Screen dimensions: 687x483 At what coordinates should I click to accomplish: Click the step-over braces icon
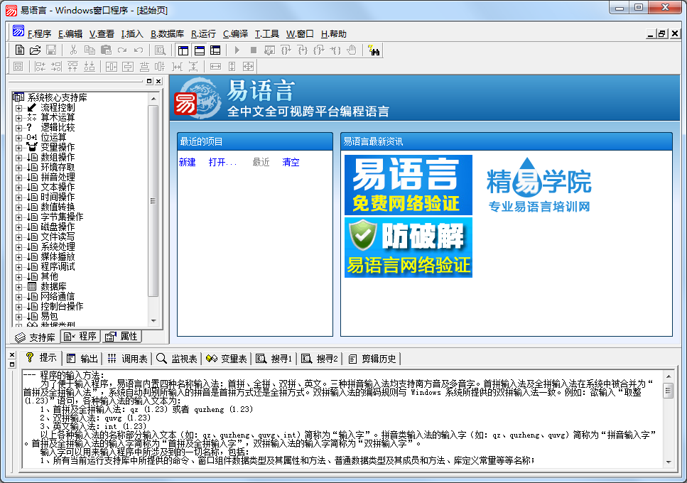(x=286, y=50)
